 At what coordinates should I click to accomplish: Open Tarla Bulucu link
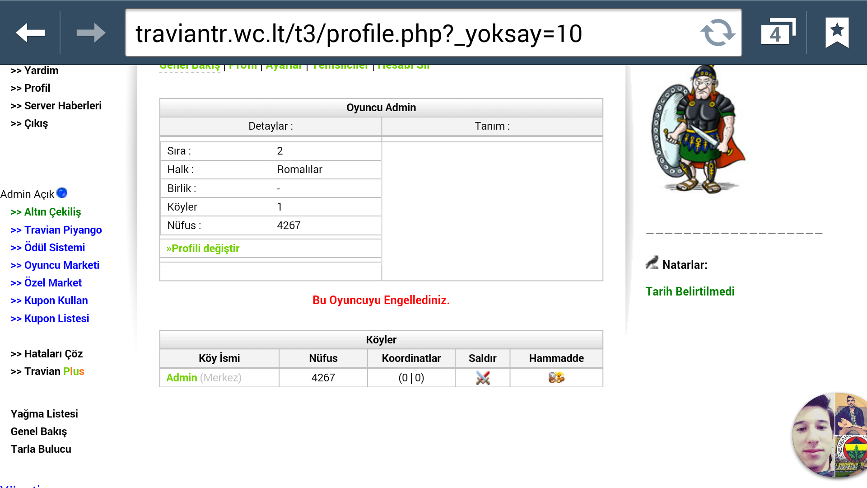pos(41,449)
